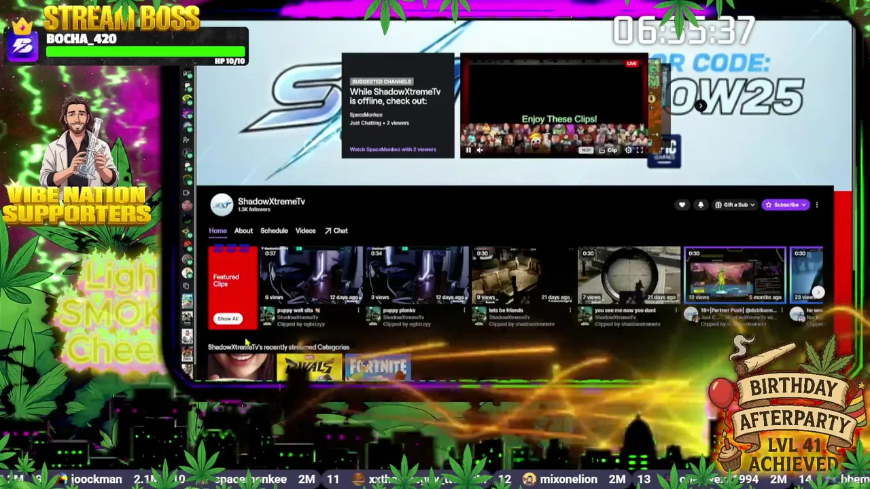
Task: Click Show All under Featured Clips
Action: coord(228,319)
